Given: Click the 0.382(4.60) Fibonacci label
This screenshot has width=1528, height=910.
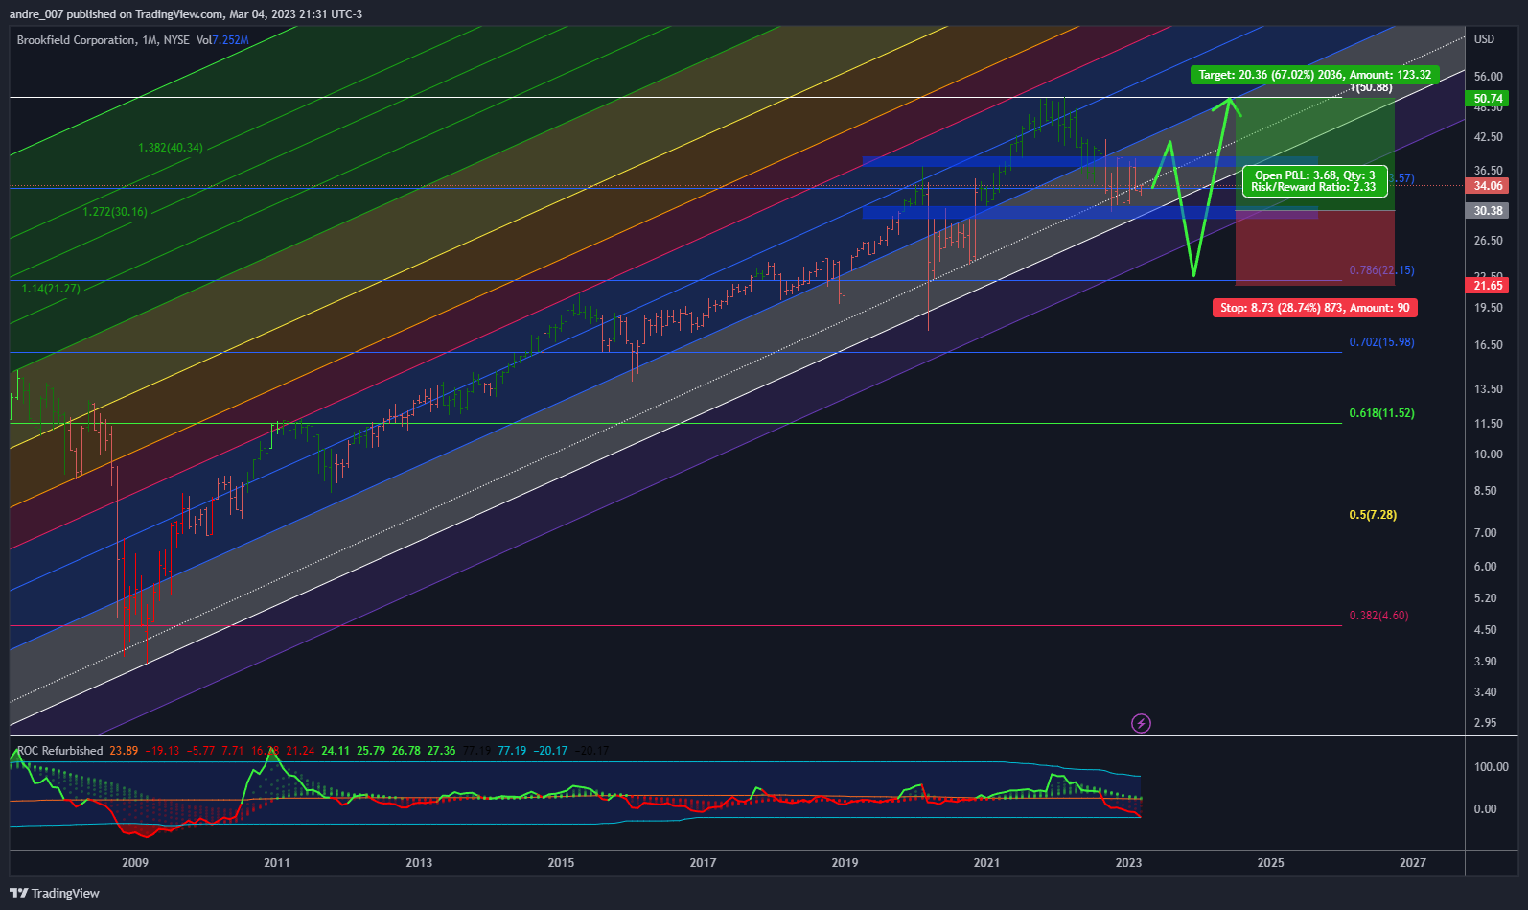Looking at the screenshot, I should (1378, 616).
